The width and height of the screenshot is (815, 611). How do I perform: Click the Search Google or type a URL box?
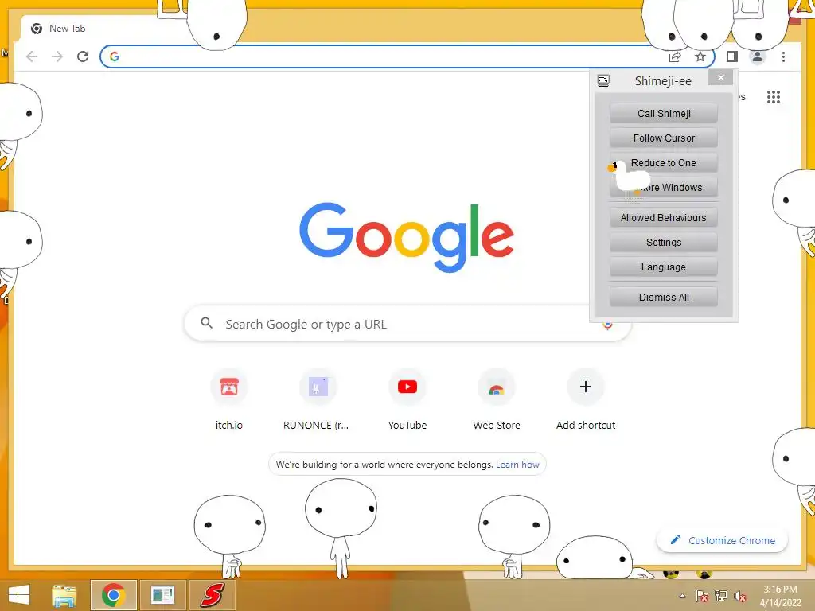[407, 324]
